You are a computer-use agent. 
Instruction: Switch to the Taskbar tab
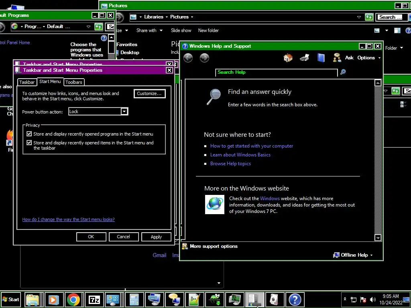pyautogui.click(x=27, y=82)
